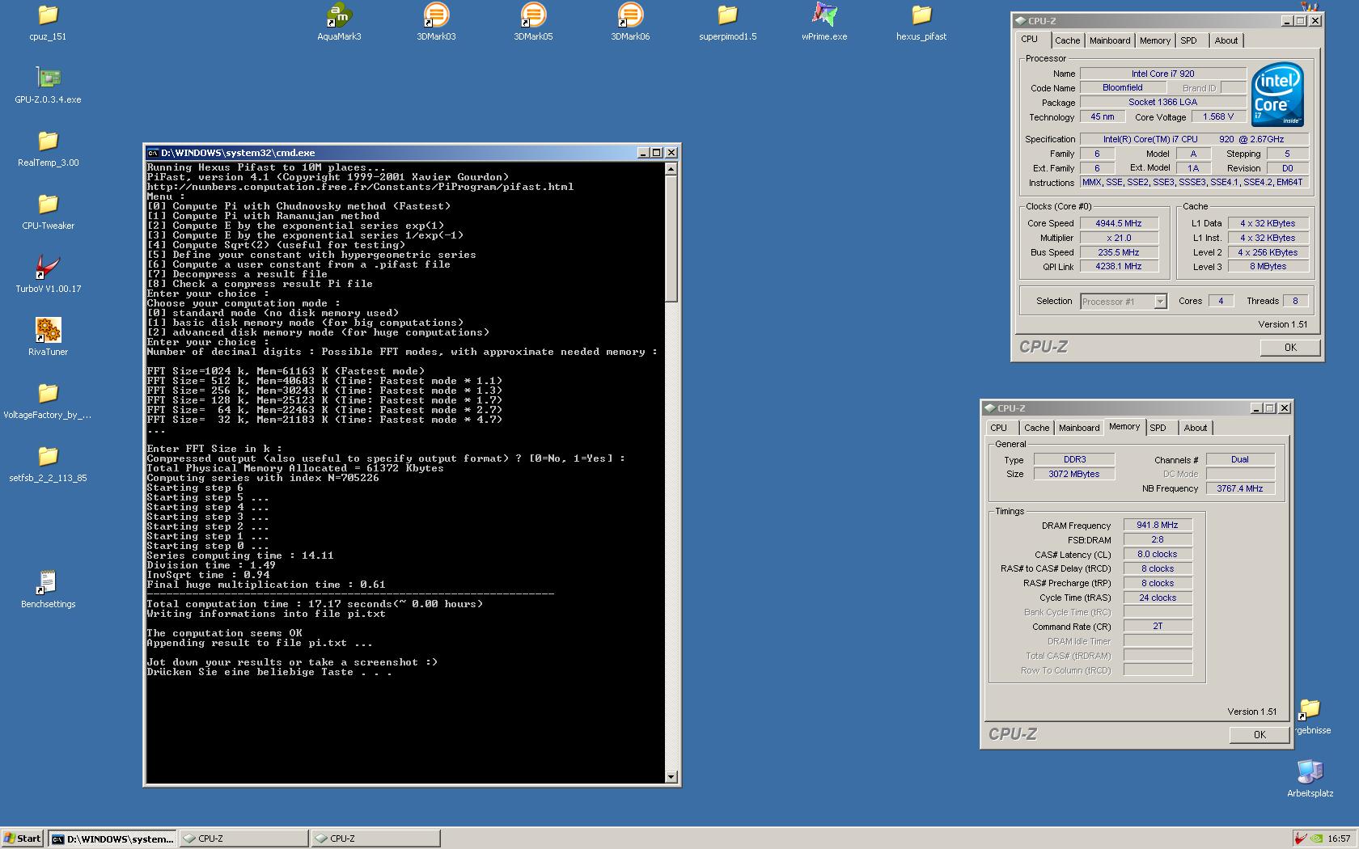This screenshot has height=849, width=1359.
Task: Select the cmd.exe taskbar button
Action: coord(112,838)
